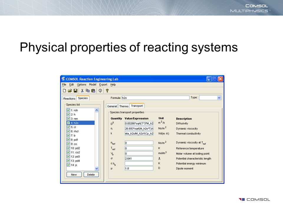Select the Species tab
283x212 pixels.
(83, 98)
